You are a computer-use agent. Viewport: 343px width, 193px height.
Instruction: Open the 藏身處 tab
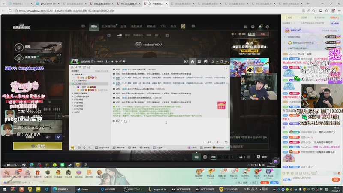click(x=151, y=27)
